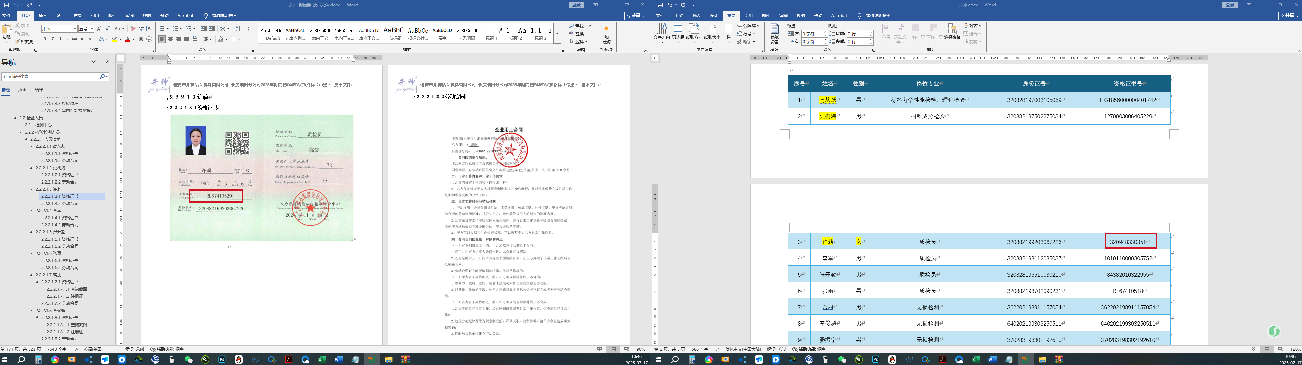Toggle italic formatting
The width and height of the screenshot is (1302, 365).
[x=52, y=39]
